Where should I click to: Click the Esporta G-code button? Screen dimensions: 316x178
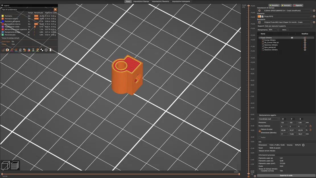pyautogui.click(x=286, y=175)
